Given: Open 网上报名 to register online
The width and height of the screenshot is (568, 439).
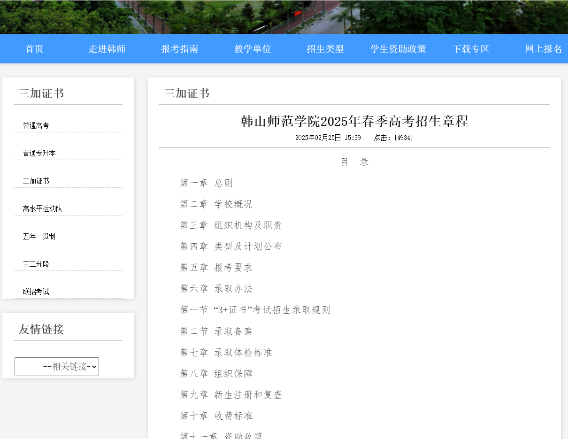Looking at the screenshot, I should click(x=543, y=48).
